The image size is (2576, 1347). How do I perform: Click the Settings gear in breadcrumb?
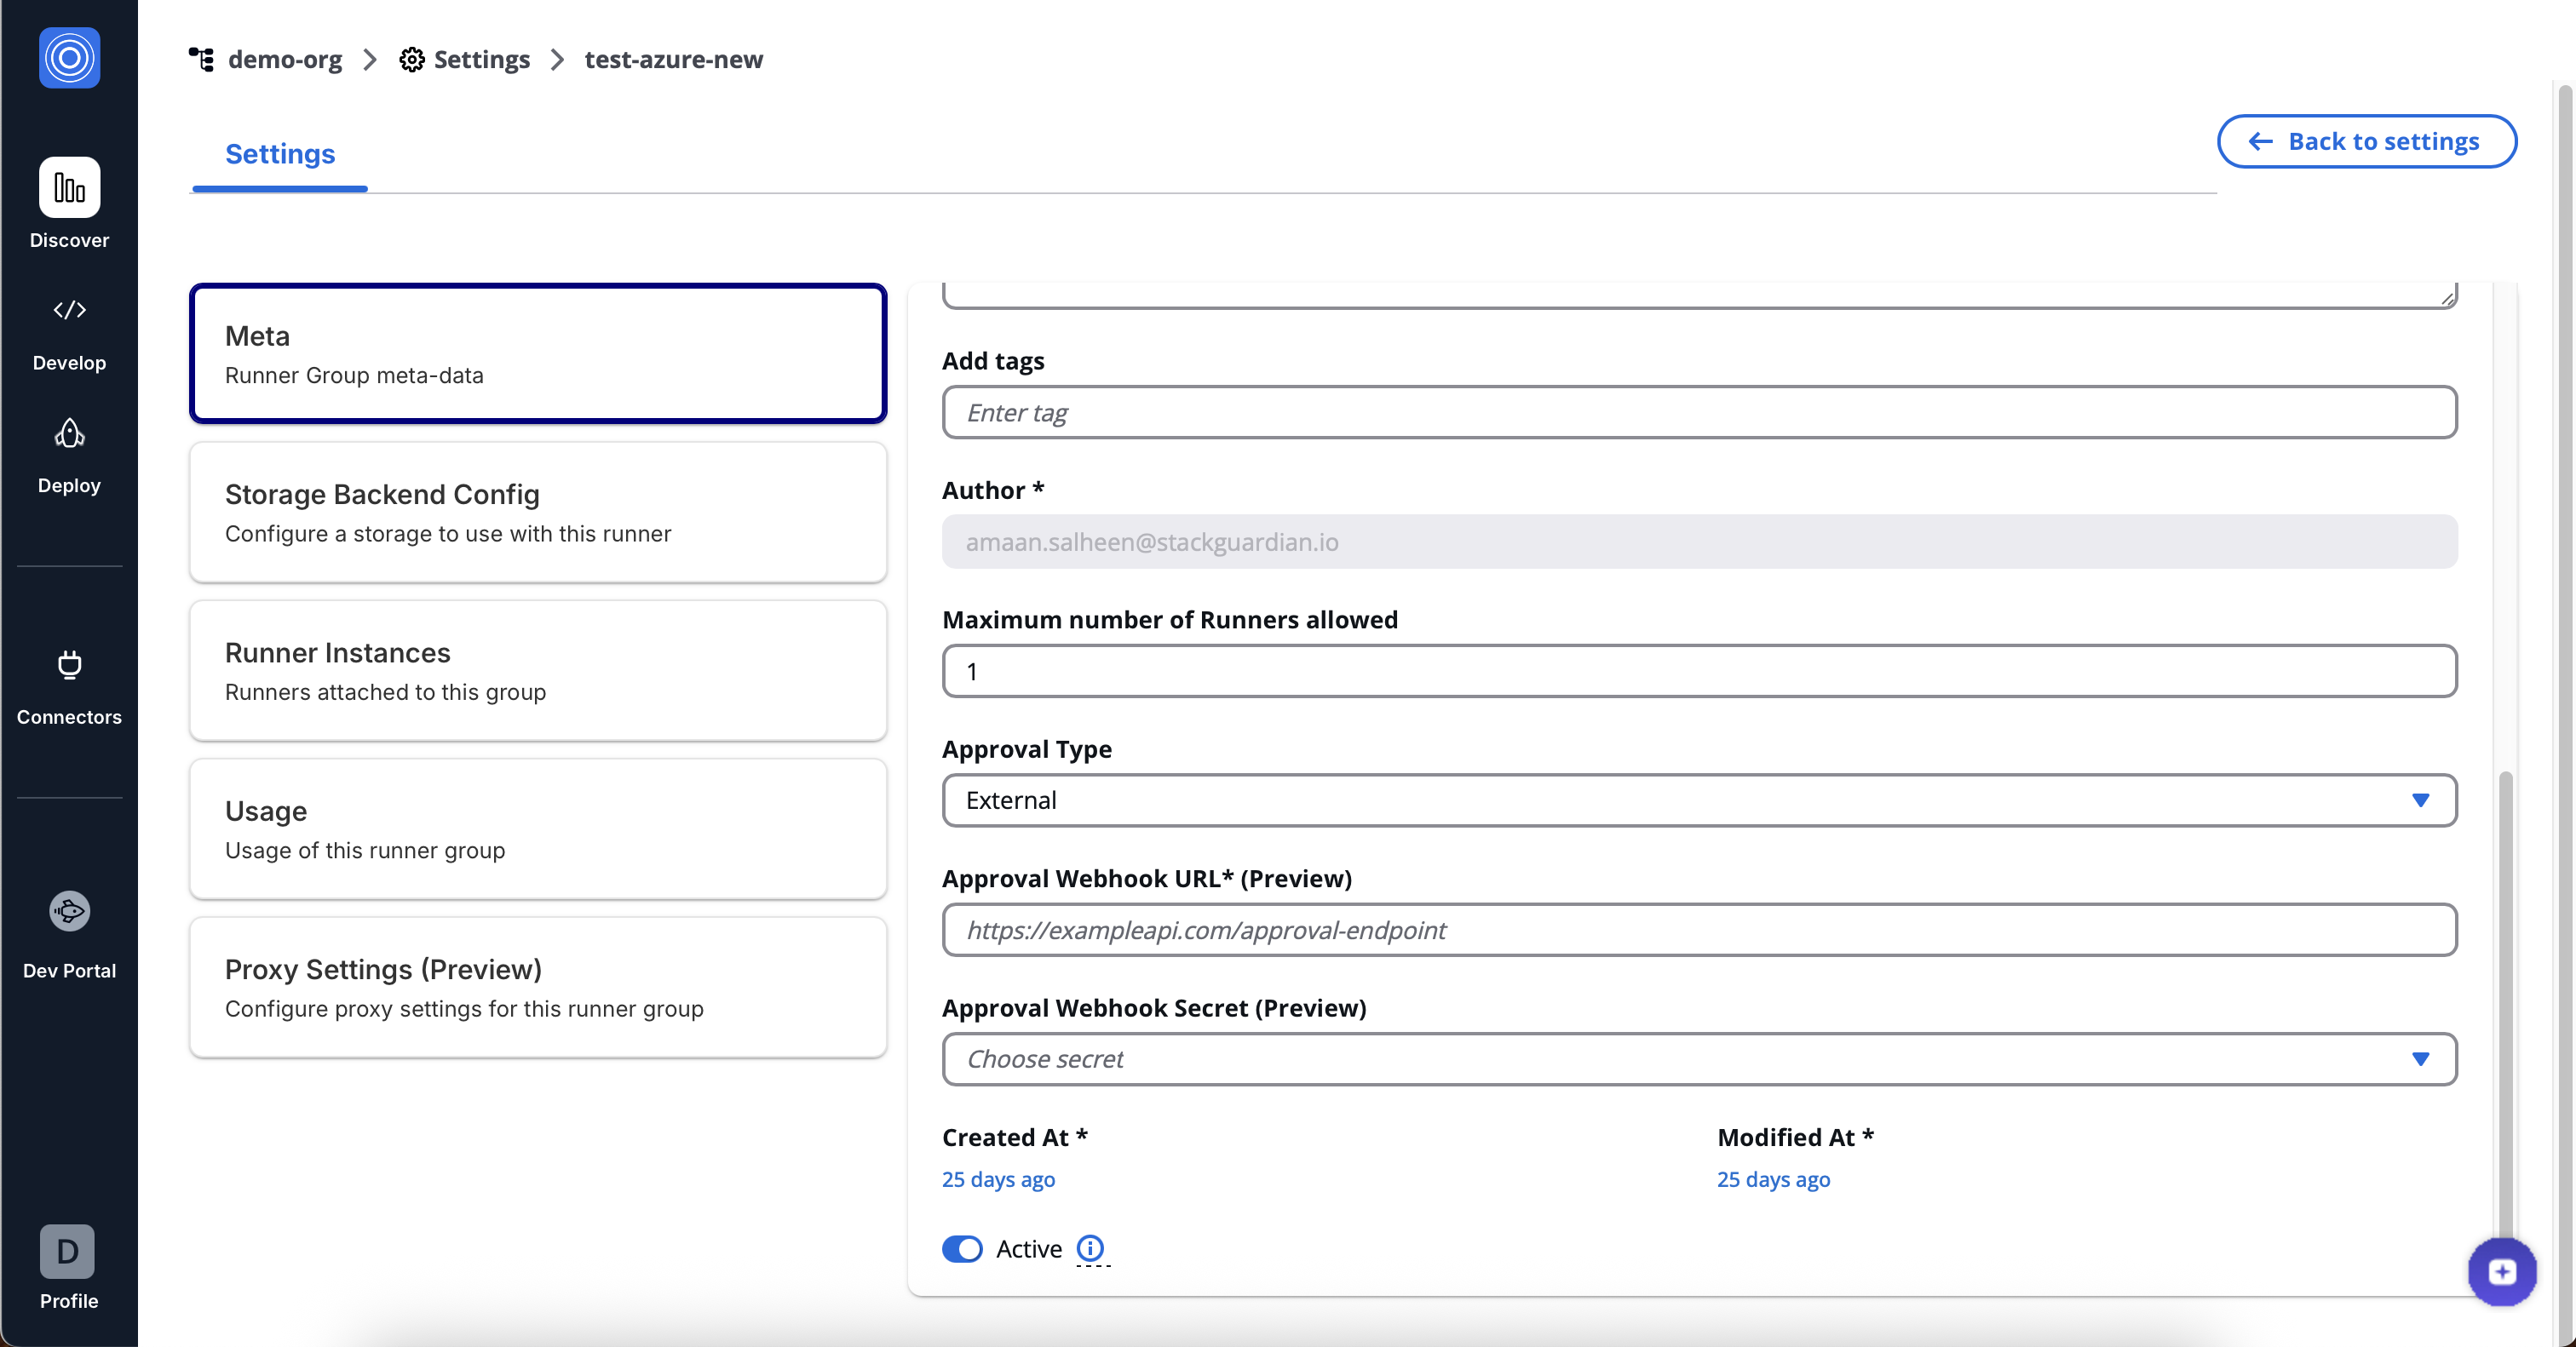click(412, 59)
